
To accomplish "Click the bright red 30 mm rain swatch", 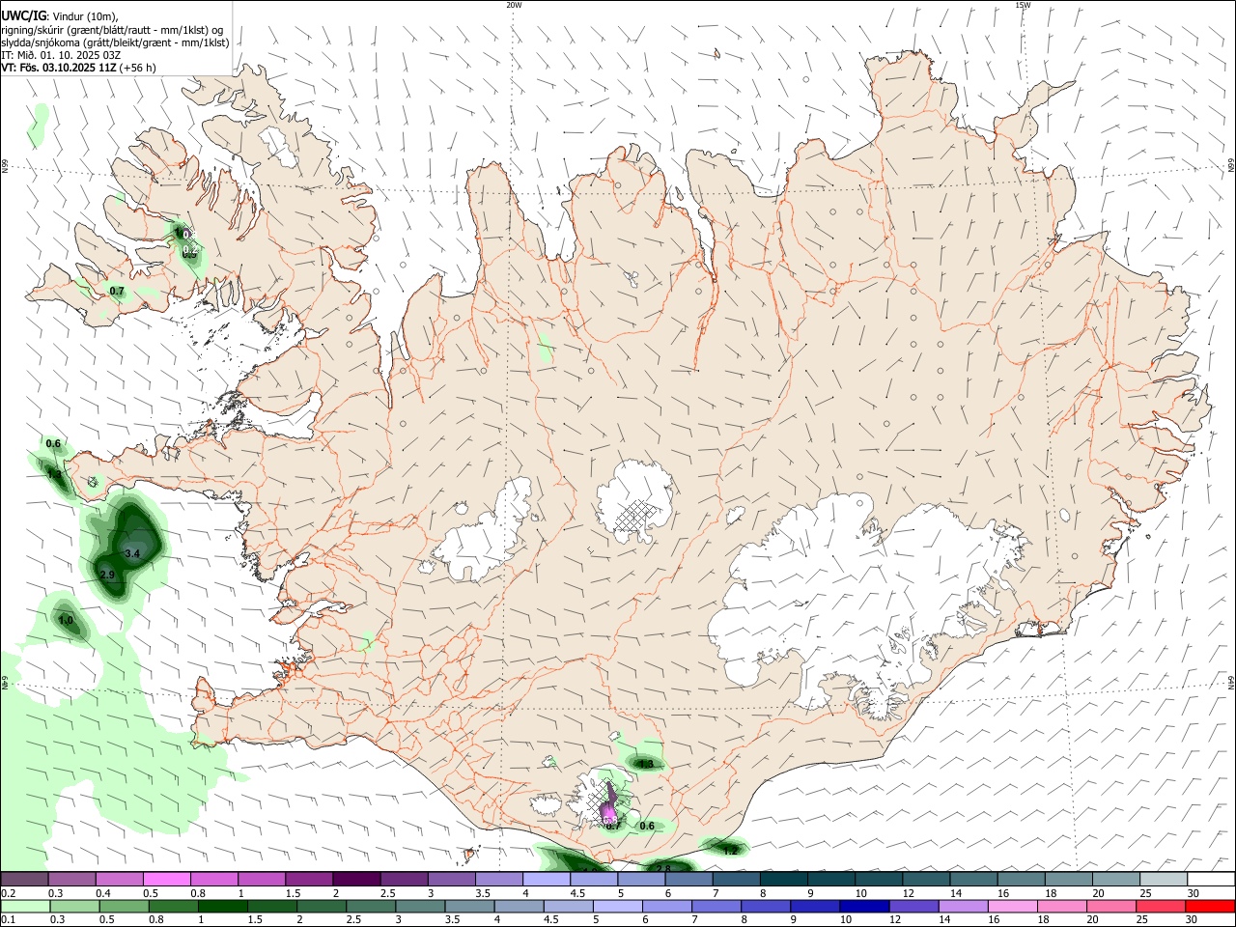I will pyautogui.click(x=1210, y=907).
